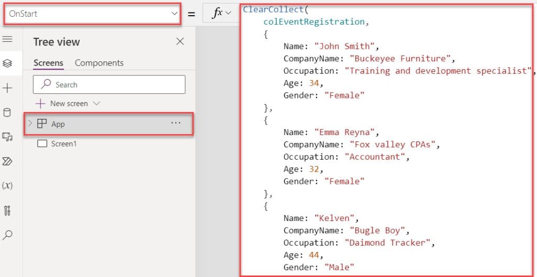Click the "Emma Reyna" string value

[x=345, y=132]
